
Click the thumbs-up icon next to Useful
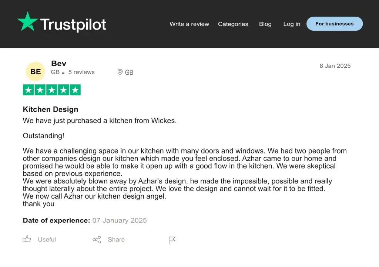coord(27,239)
